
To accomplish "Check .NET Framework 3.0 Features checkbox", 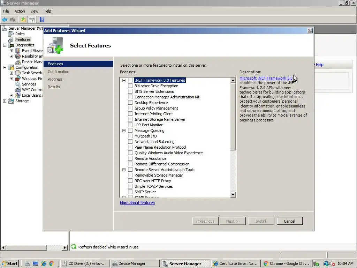I will click(x=130, y=80).
